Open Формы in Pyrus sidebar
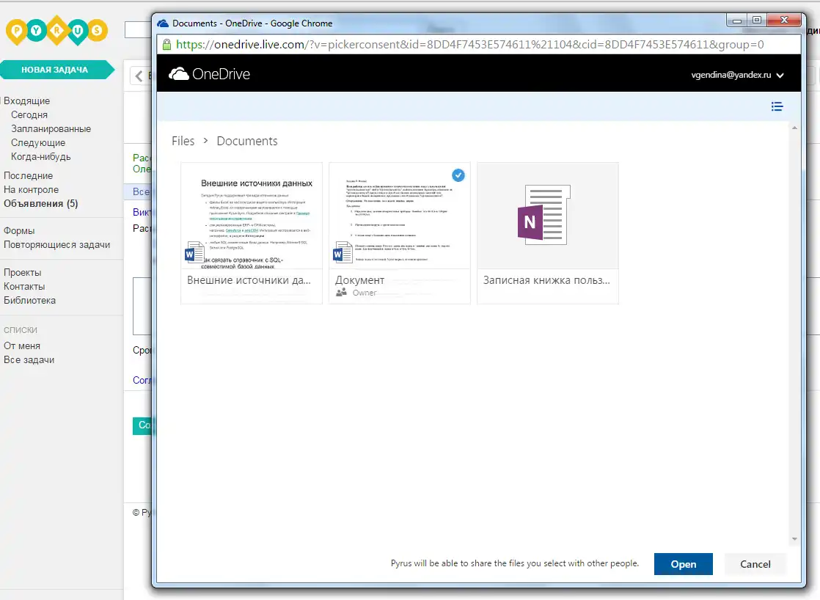The height and width of the screenshot is (600, 820). pyautogui.click(x=19, y=231)
